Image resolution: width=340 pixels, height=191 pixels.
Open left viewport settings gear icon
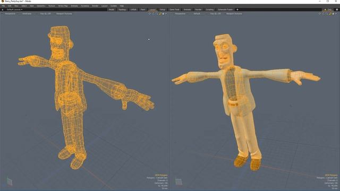(x=163, y=14)
